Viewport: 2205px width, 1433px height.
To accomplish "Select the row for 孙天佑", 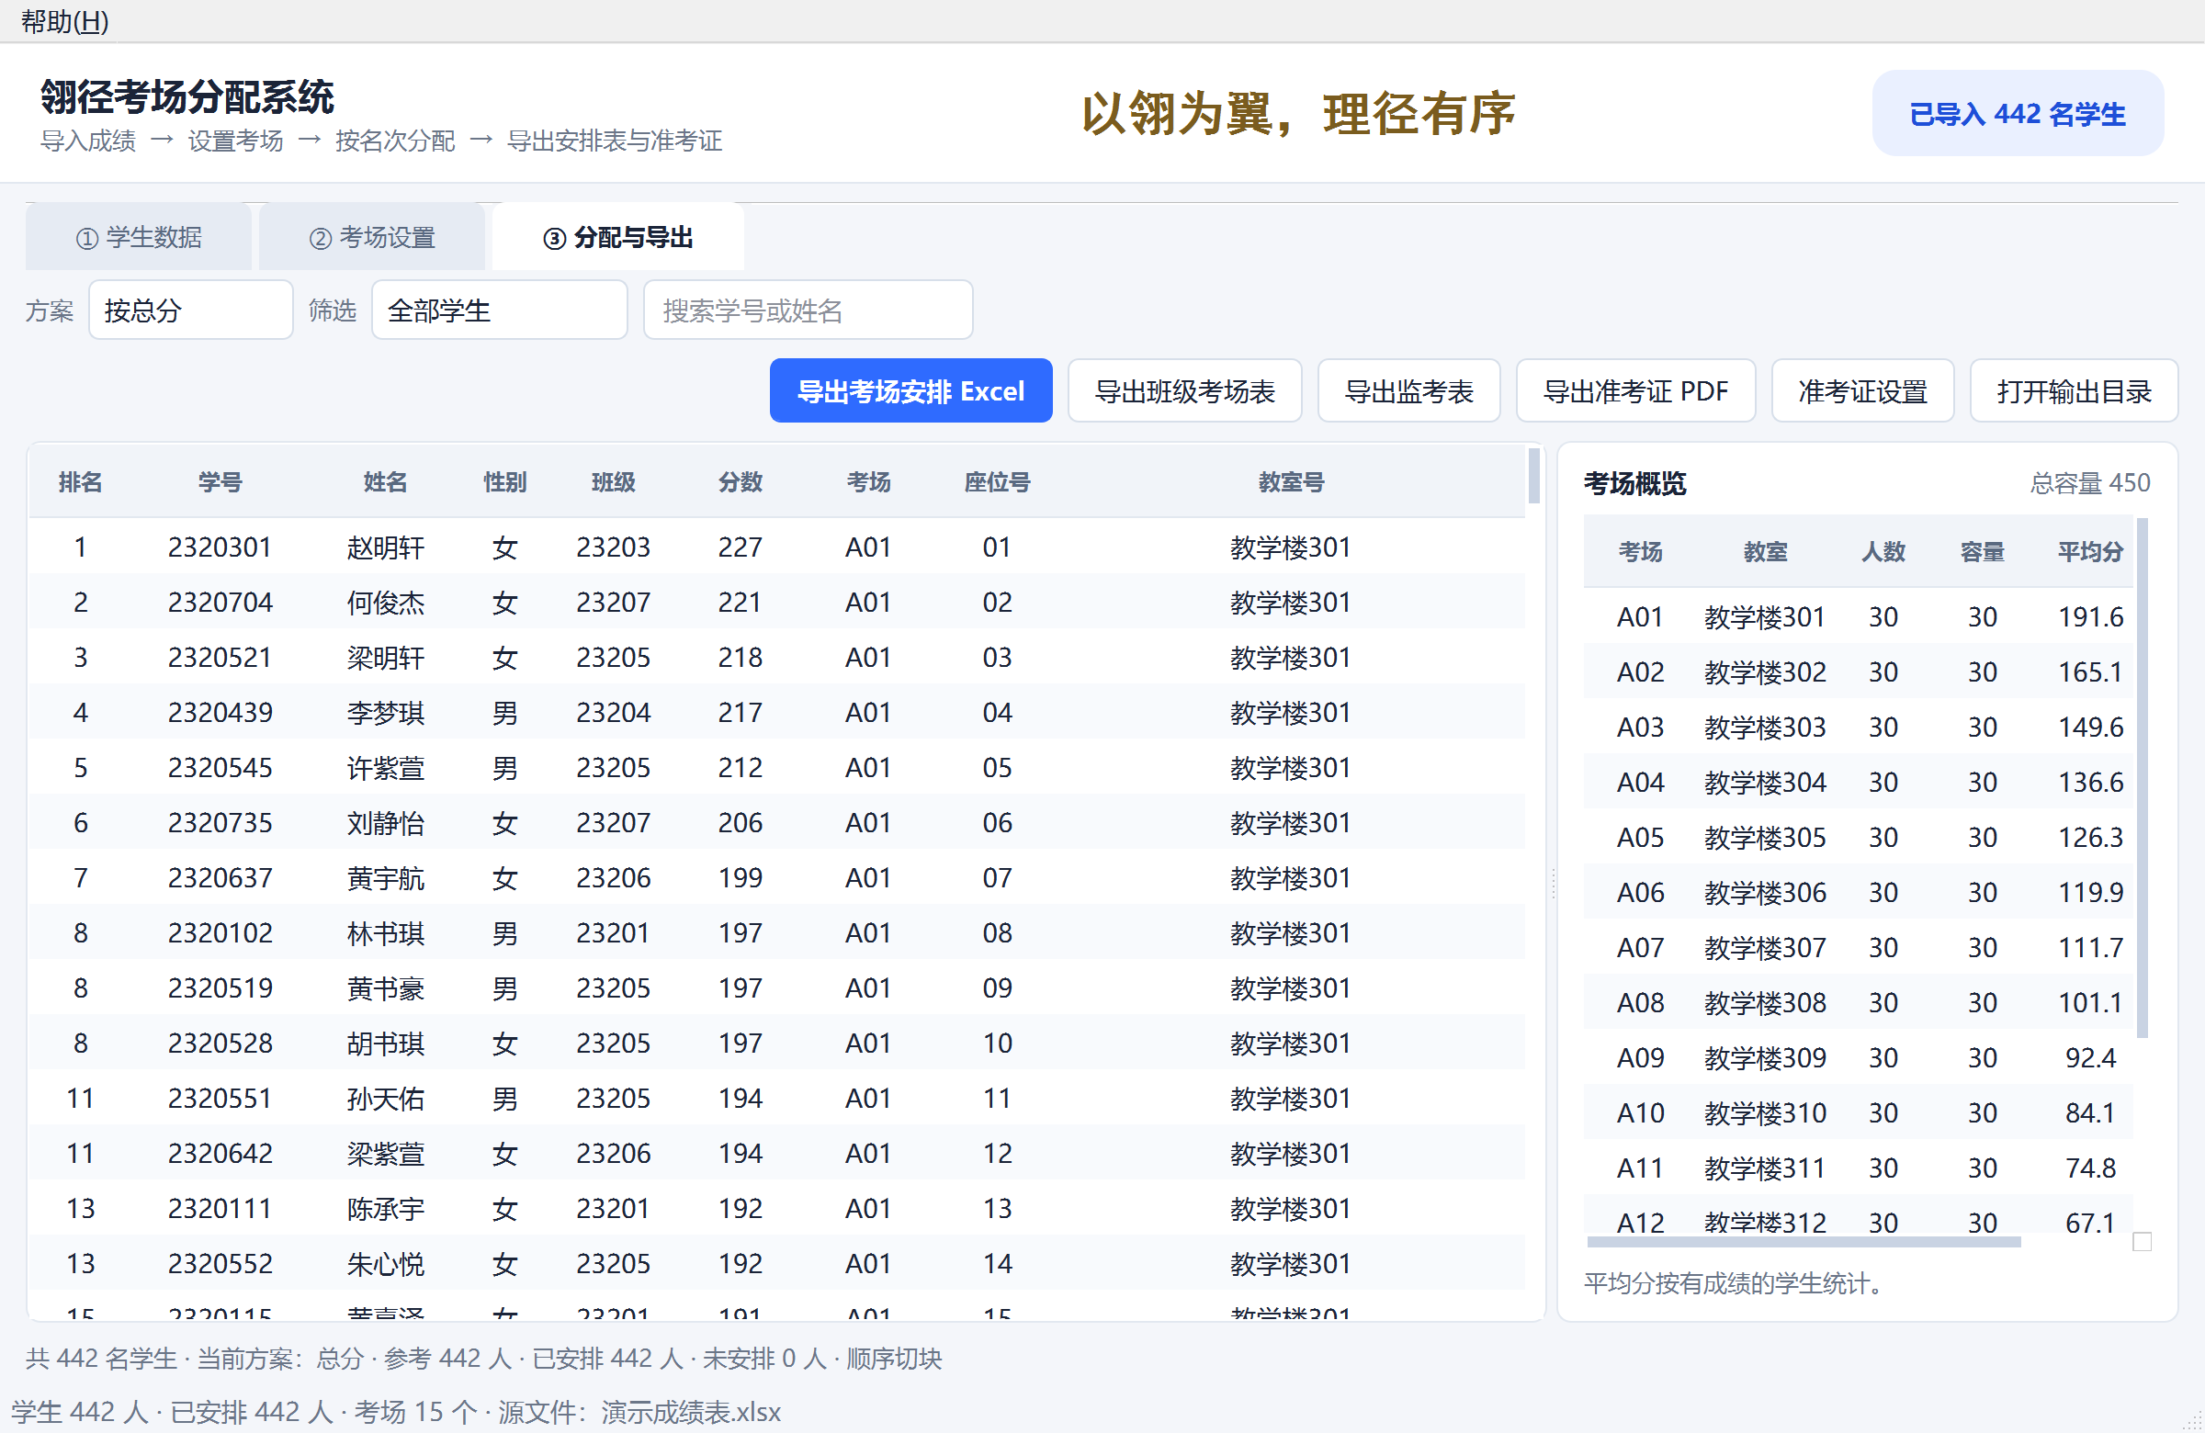I will [776, 1098].
